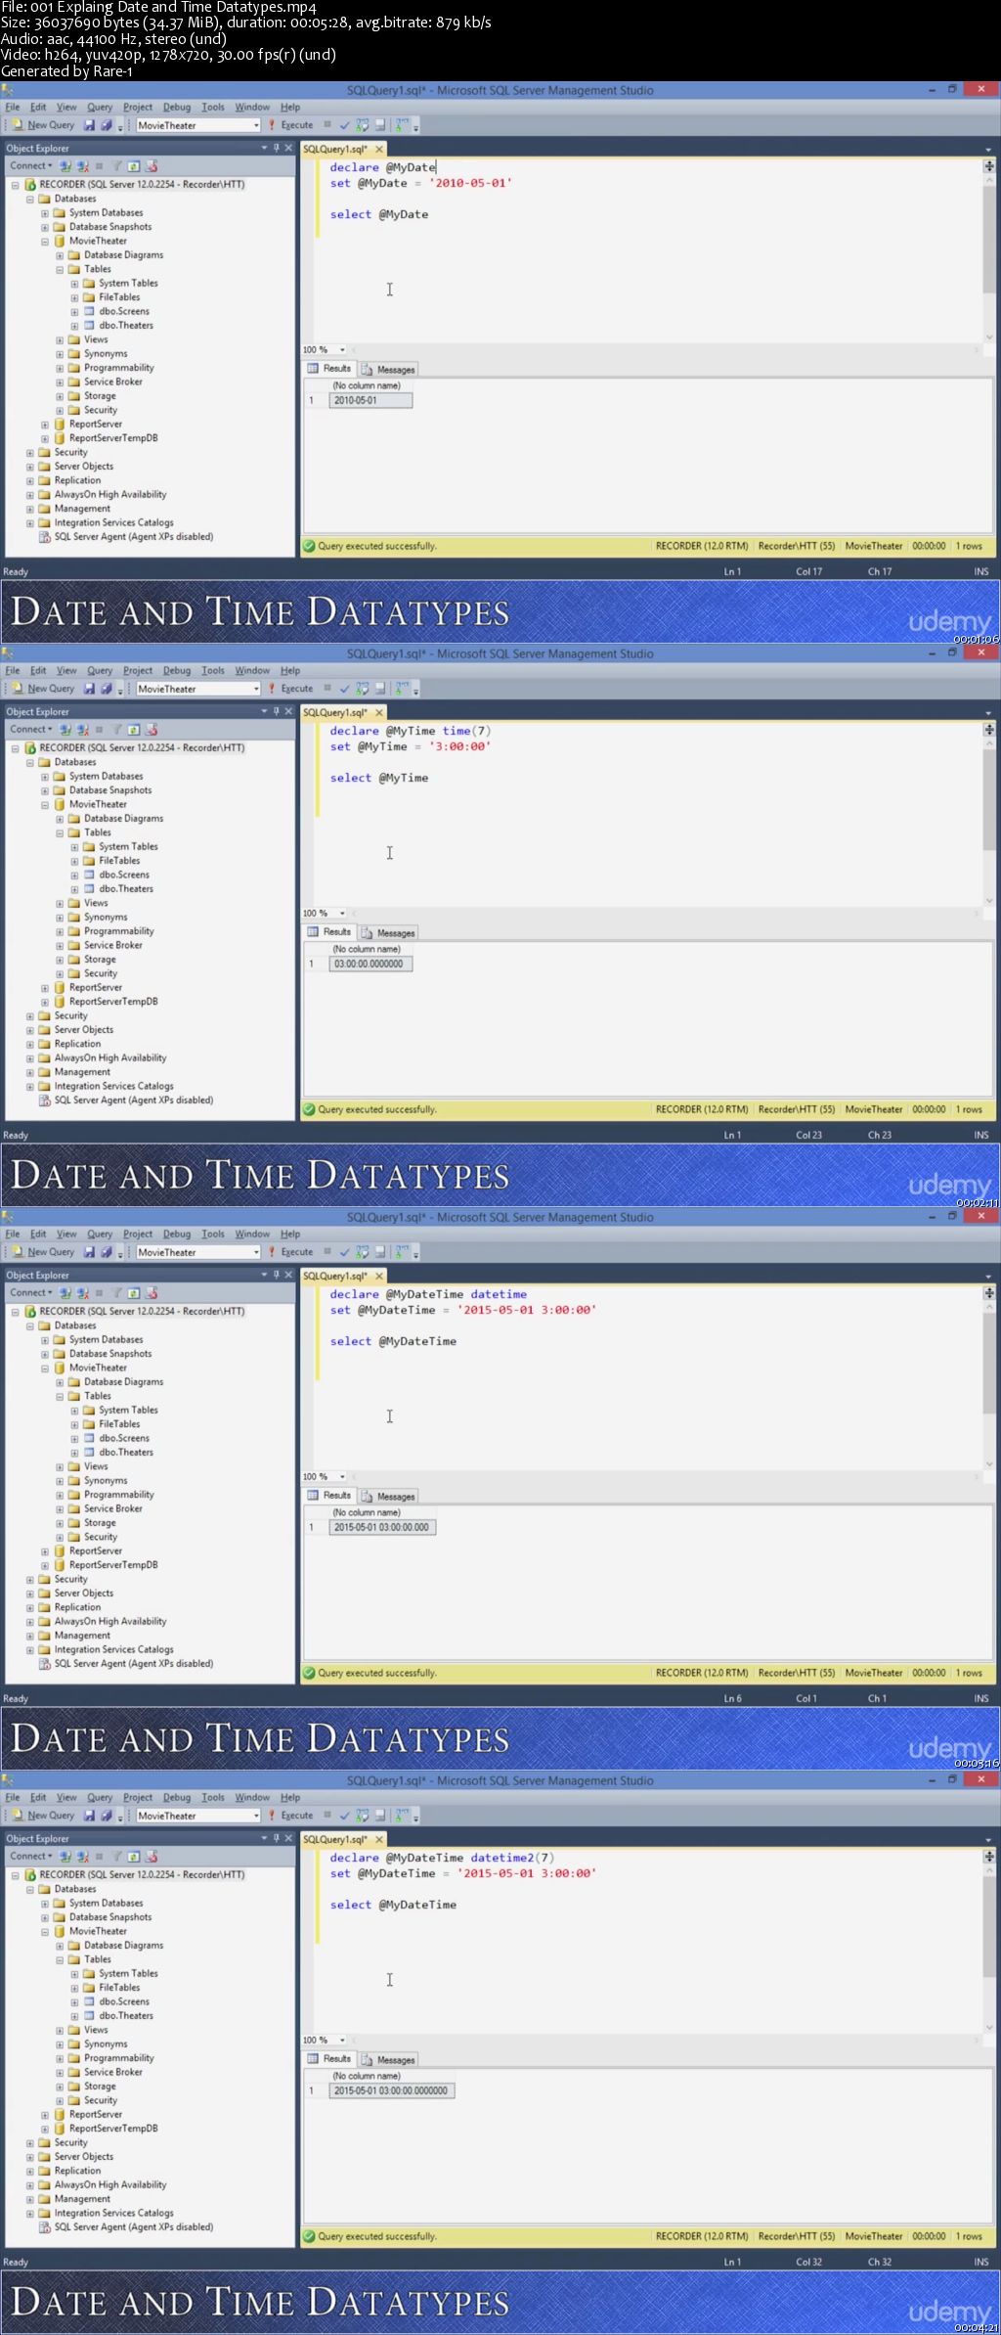Image resolution: width=1001 pixels, height=2335 pixels.
Task: Click the Refresh icon in the 00:03:16 frame's Object Explorer
Action: coord(134,1293)
